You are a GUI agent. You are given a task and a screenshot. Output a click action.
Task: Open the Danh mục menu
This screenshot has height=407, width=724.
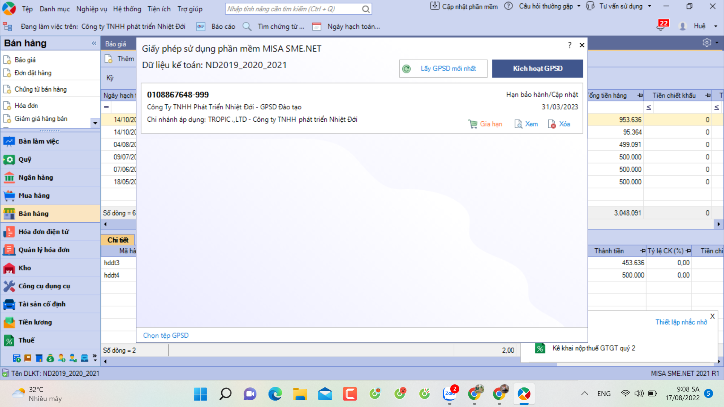click(x=55, y=9)
